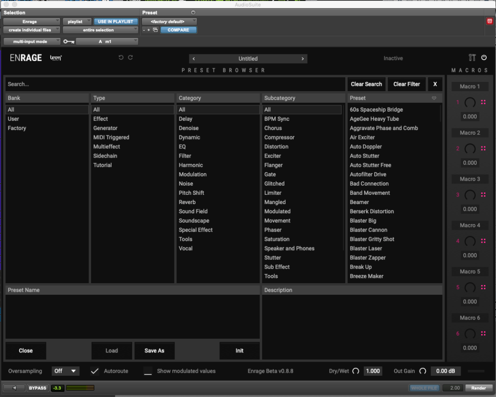Click the Macro 6 knob

pos(470,333)
